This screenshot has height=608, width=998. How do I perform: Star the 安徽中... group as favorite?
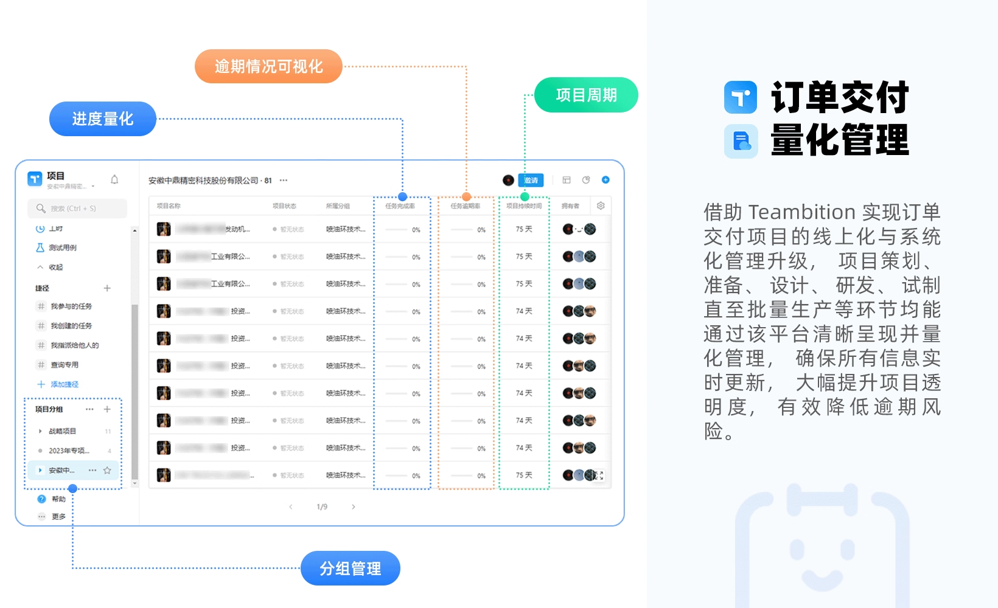(x=107, y=470)
